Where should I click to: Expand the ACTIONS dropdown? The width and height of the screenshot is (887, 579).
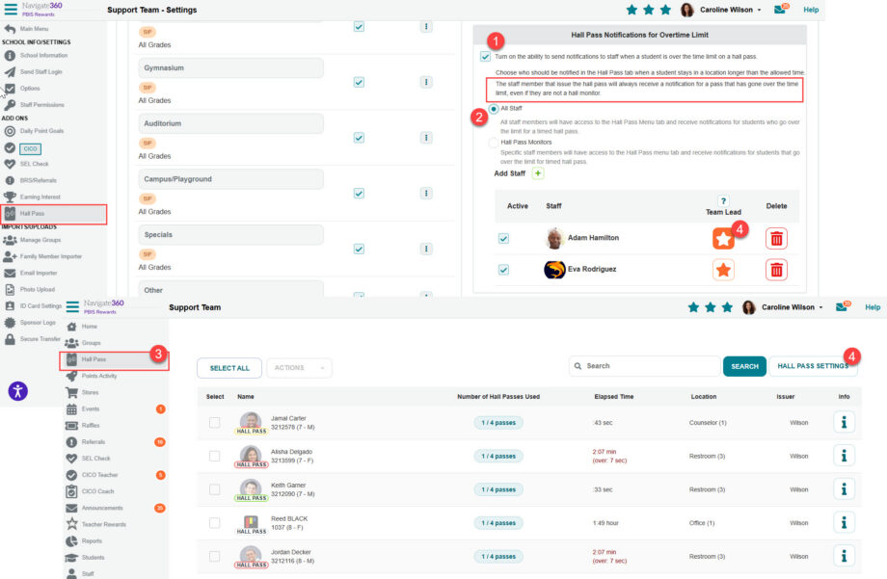(x=299, y=367)
